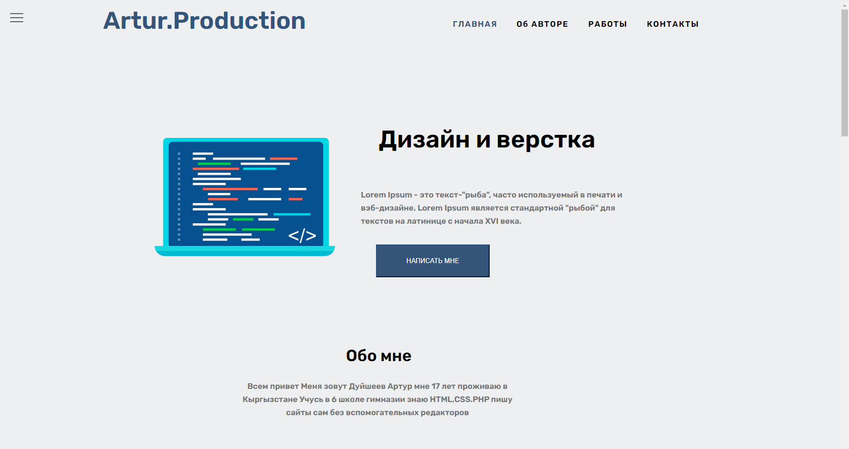The image size is (849, 449).
Task: Click the Lorem Ipsum description paragraph
Action: click(x=491, y=208)
